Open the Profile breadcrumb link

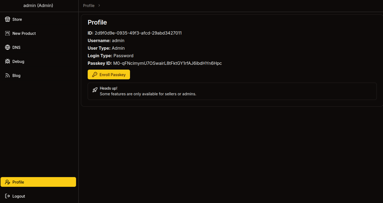pyautogui.click(x=89, y=6)
